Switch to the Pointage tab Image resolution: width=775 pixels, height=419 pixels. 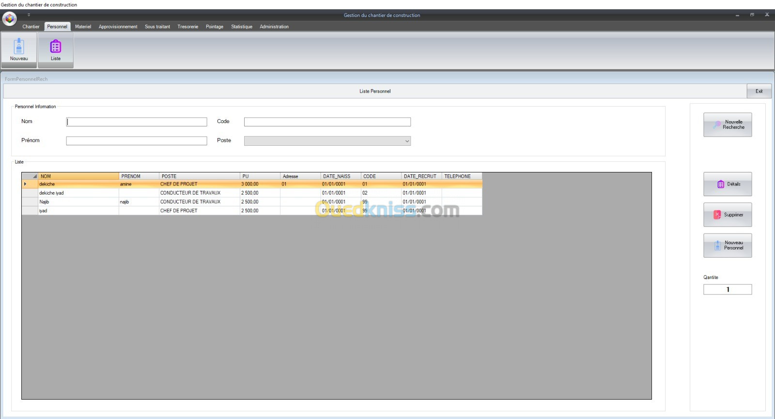[x=215, y=27]
